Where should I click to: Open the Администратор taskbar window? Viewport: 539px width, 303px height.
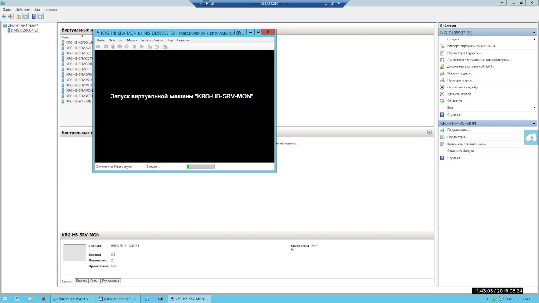pyautogui.click(x=118, y=299)
